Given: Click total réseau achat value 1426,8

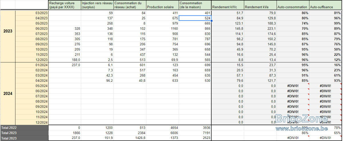Looking at the screenshot, I should click(x=130, y=138).
